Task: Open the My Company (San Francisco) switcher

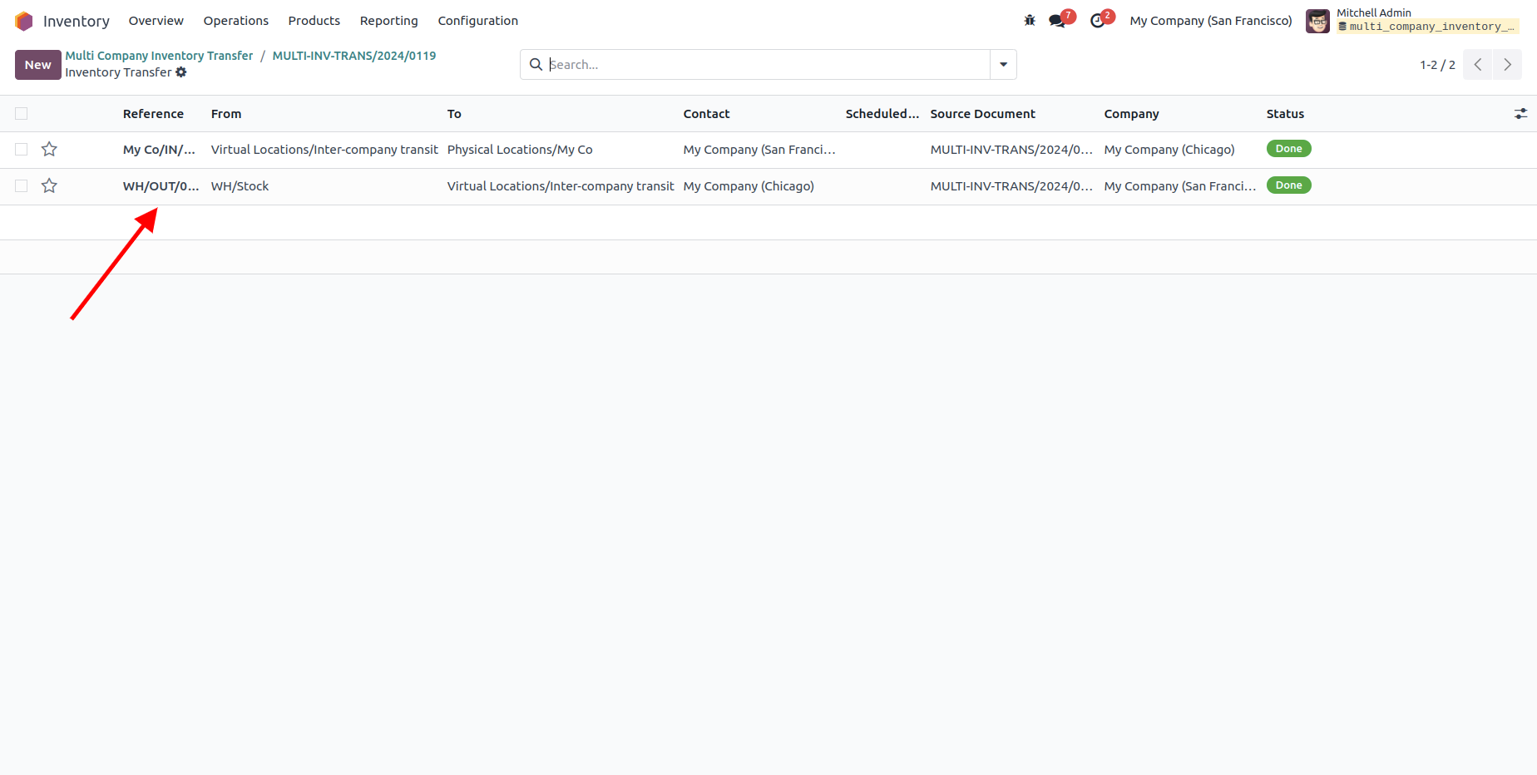Action: pyautogui.click(x=1210, y=21)
